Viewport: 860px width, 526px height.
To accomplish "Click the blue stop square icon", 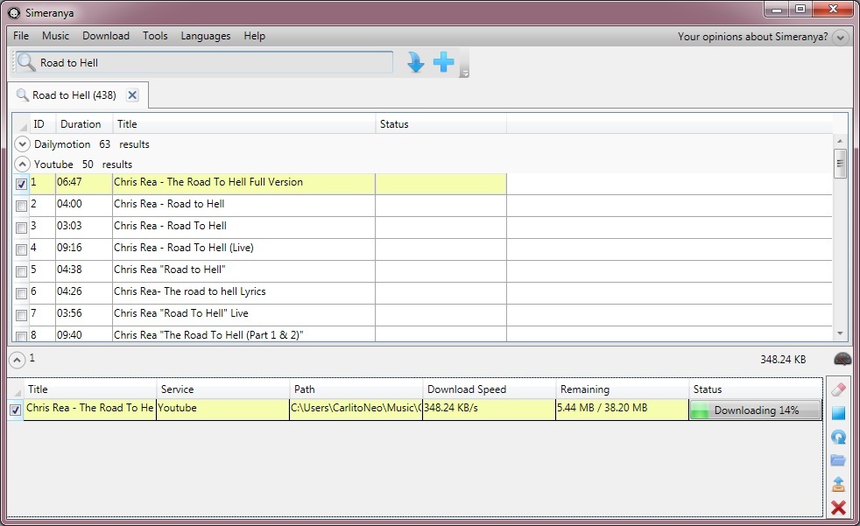I will pyautogui.click(x=838, y=413).
